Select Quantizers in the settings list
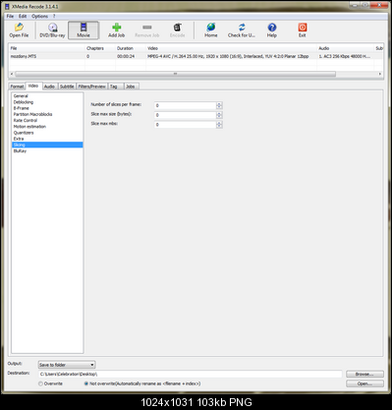Screen dimensions: 392x410 (47, 133)
